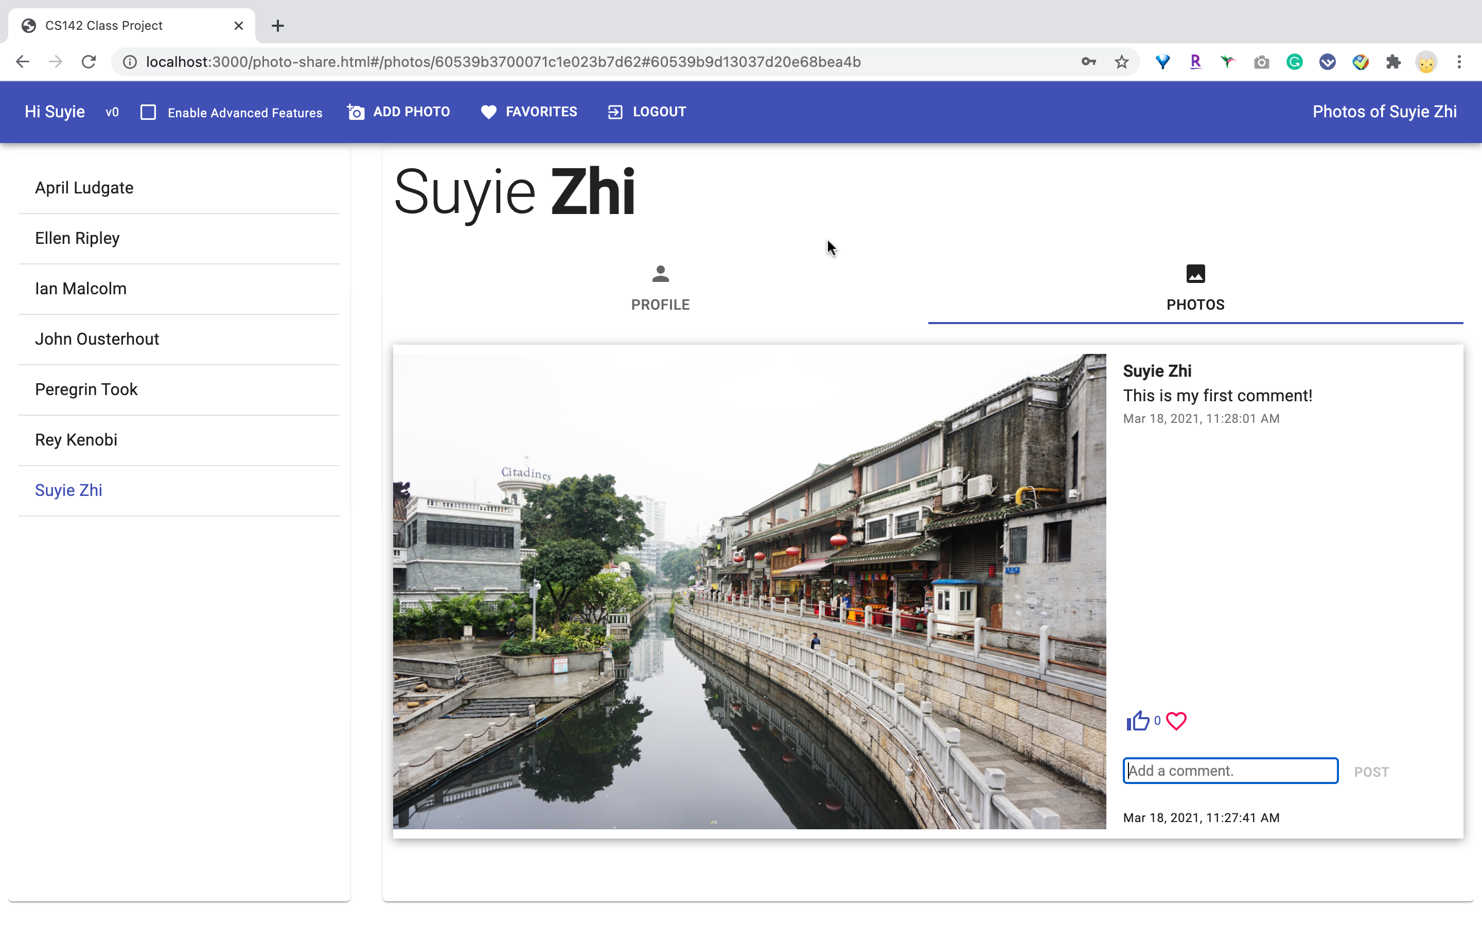Image resolution: width=1482 pixels, height=926 pixels.
Task: Click the Logout exit icon
Action: coord(615,112)
